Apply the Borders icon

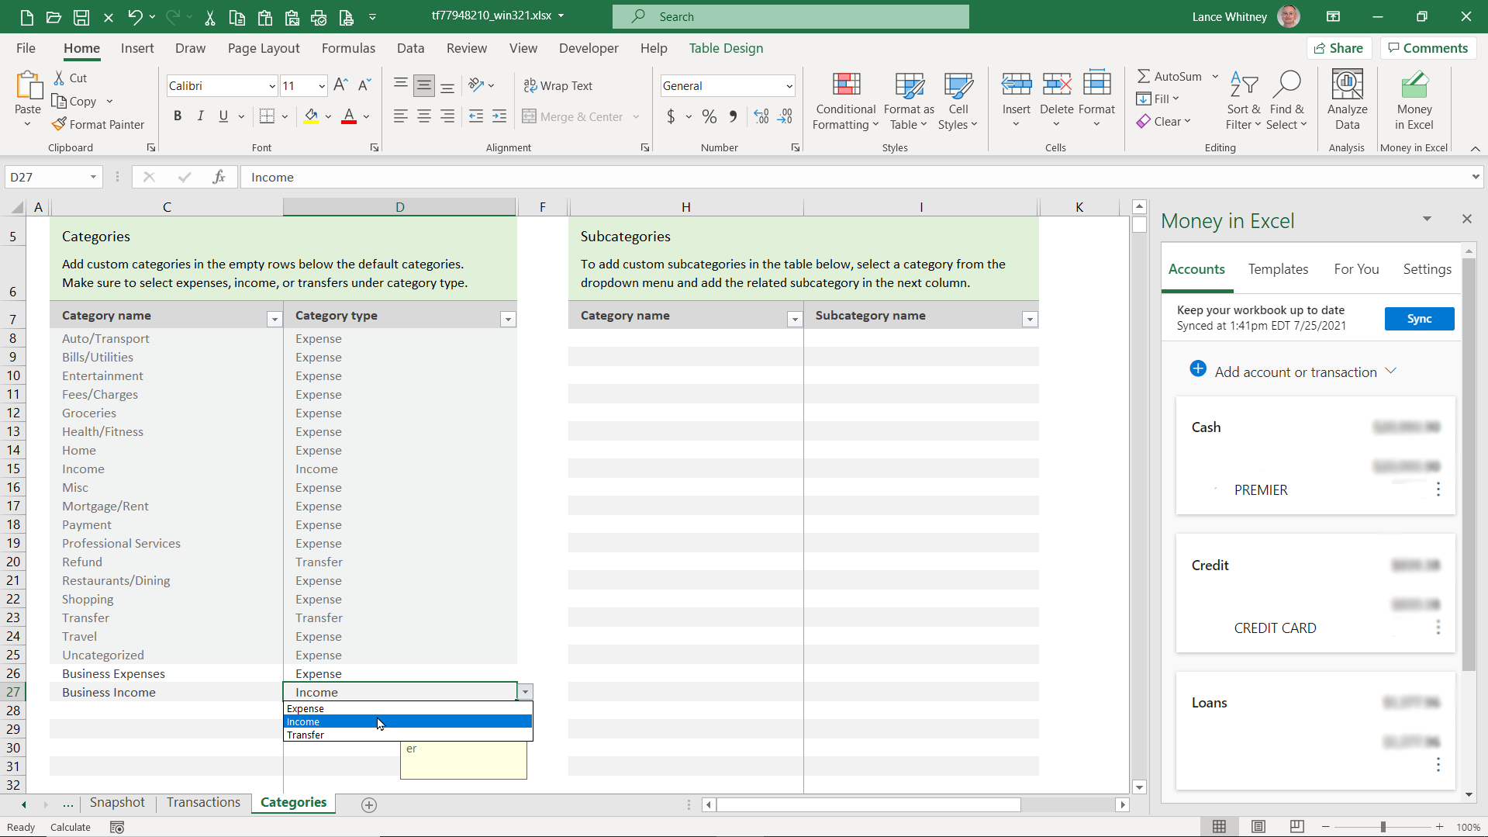pyautogui.click(x=267, y=116)
